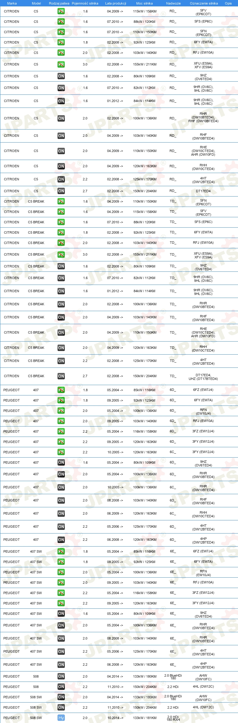Viewport: 238px width, 723px height.
Task: Click petrol icon in Citroen C5 RD_ 88kW / 120KM row
Action: [61, 22]
